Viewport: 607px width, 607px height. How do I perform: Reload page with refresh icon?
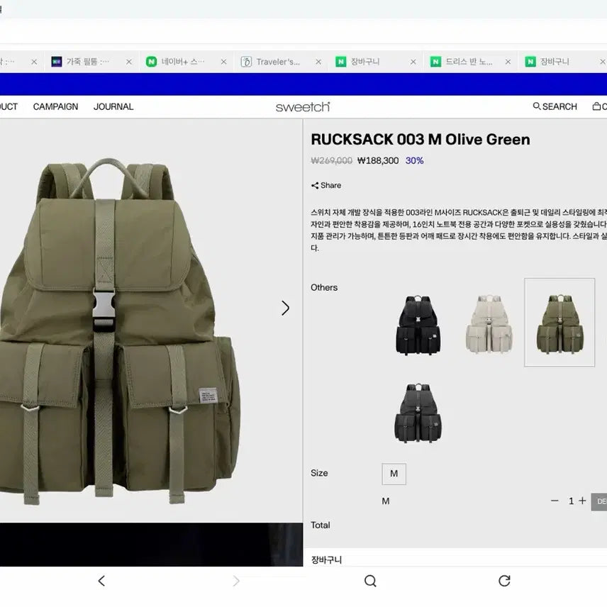click(x=504, y=581)
